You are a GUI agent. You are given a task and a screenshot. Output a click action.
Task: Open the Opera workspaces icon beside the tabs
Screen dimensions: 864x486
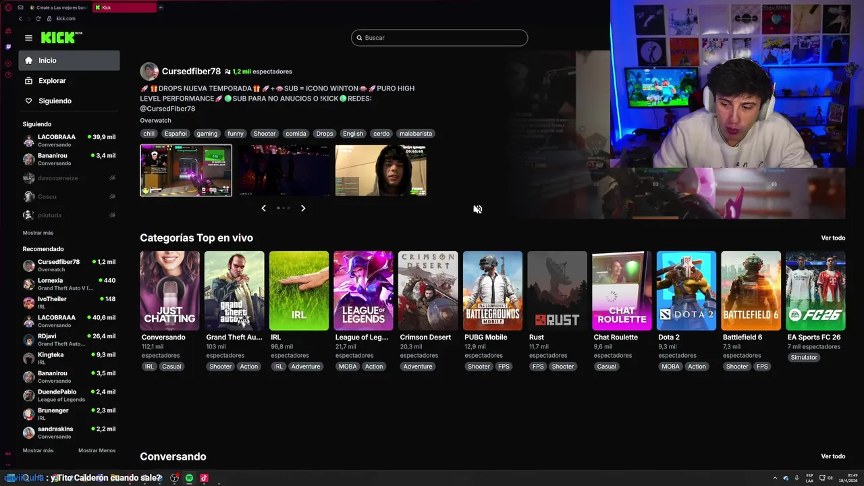click(21, 7)
